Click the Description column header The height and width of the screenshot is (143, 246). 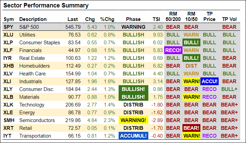(x=33, y=19)
